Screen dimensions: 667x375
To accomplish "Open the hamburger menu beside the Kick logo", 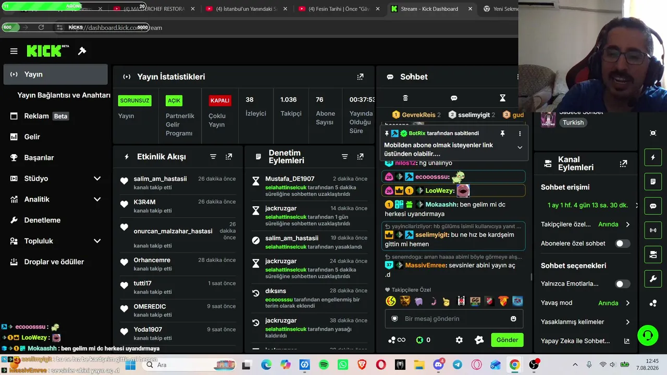I will [14, 51].
